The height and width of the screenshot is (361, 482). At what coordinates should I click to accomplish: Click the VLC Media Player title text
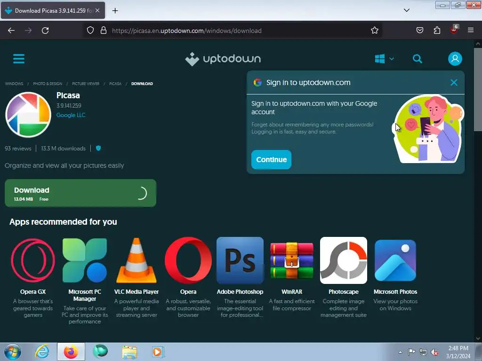pyautogui.click(x=137, y=291)
